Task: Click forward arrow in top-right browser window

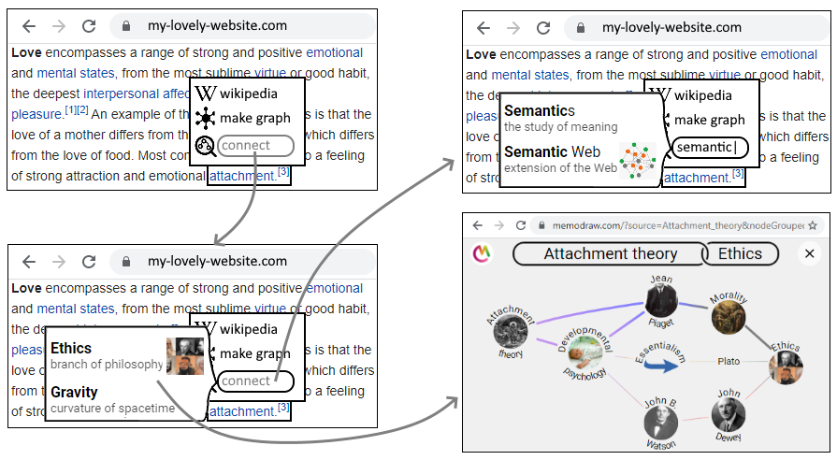Action: [513, 28]
